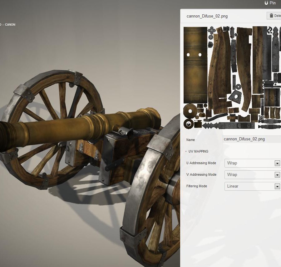The height and width of the screenshot is (267, 281).
Task: Navigate to the parent breadcrumb before CANON
Action: [0, 25]
